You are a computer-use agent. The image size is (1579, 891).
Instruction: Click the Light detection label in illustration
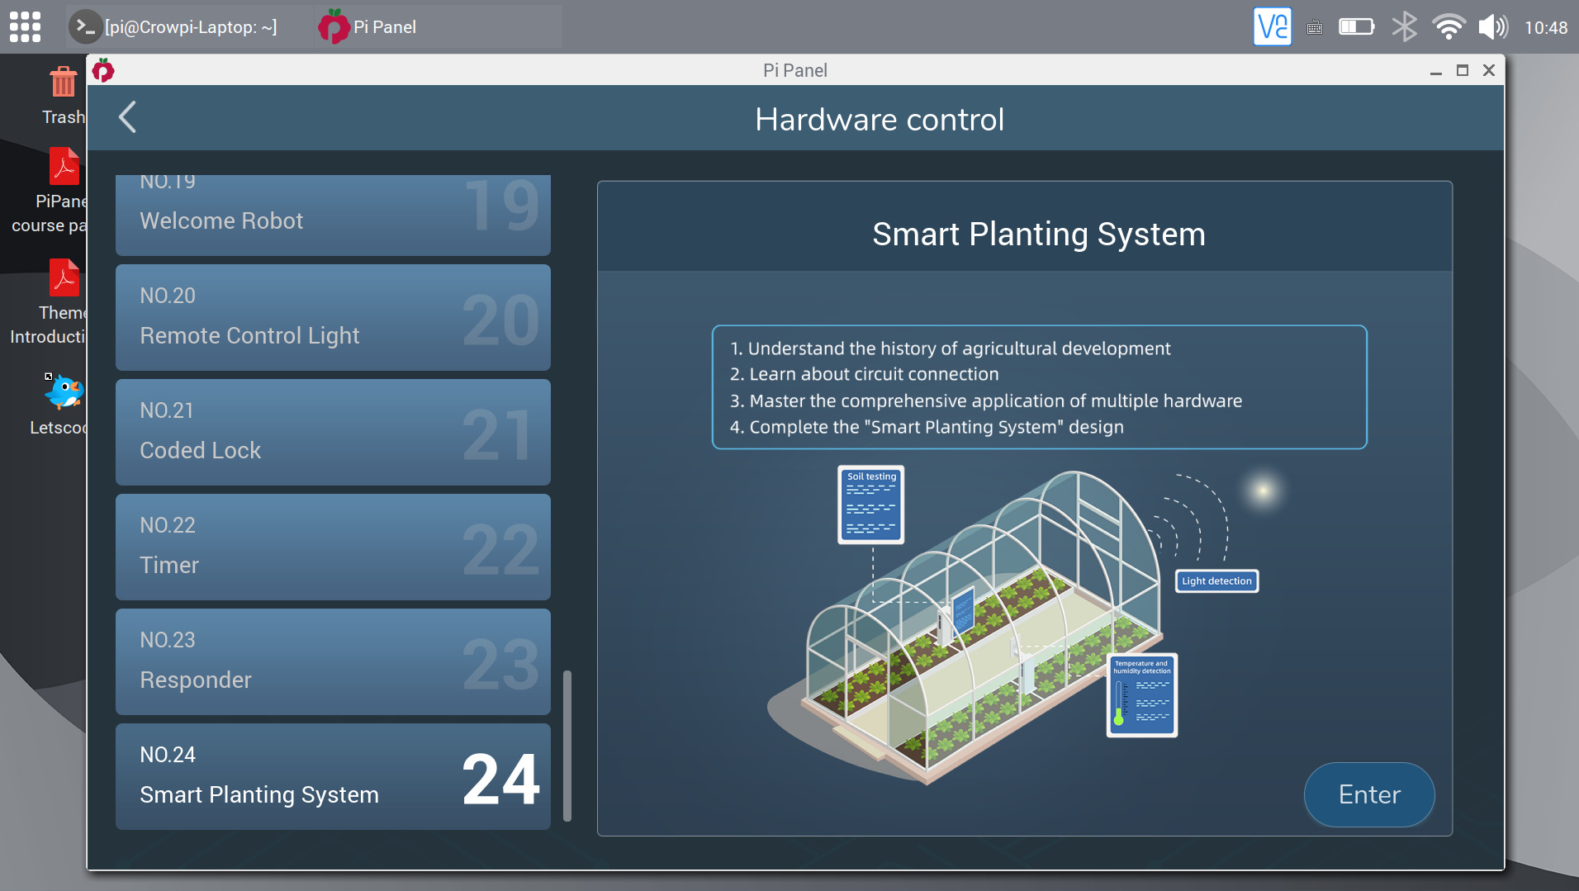(x=1216, y=581)
